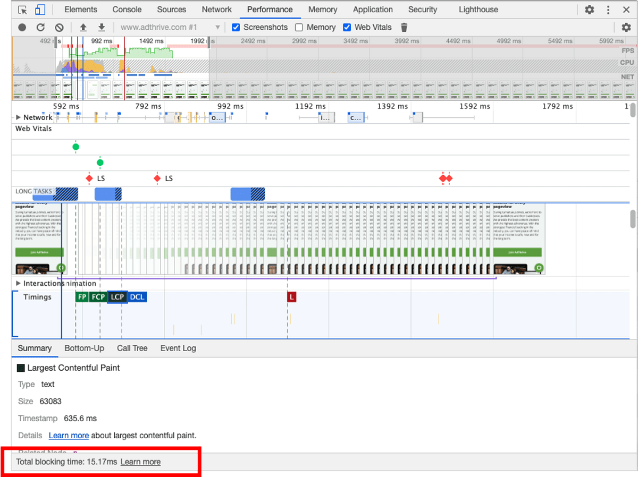
Task: Toggle the Screenshots checkbox
Action: [x=236, y=27]
